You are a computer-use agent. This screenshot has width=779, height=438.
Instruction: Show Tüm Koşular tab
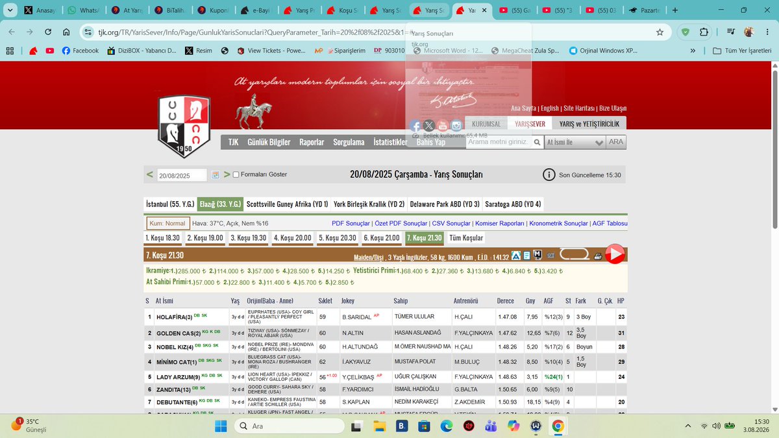[466, 238]
